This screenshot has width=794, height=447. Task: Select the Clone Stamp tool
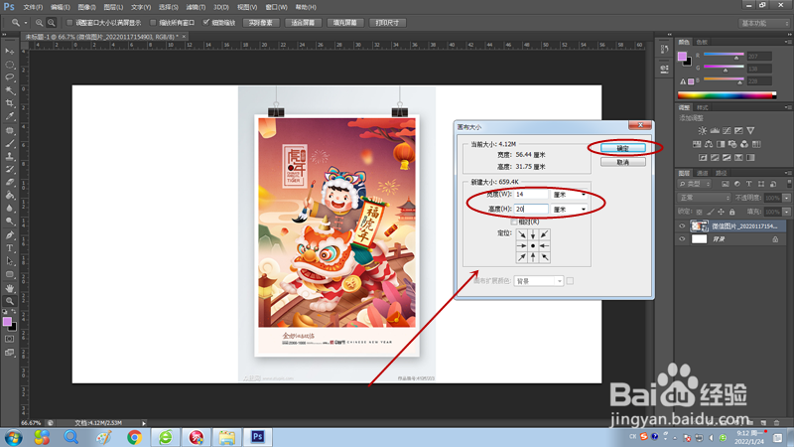[10, 156]
